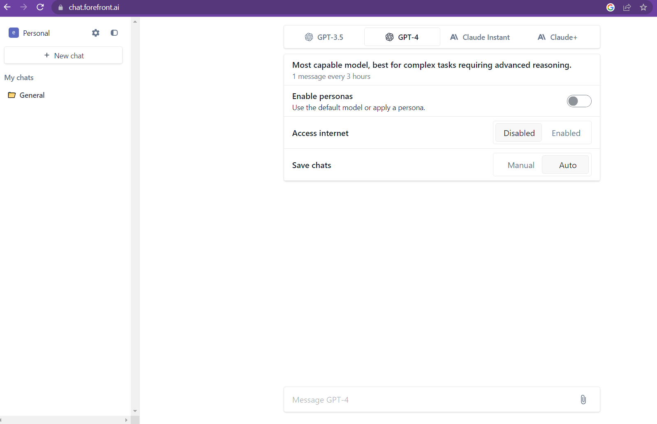Click the General folder icon
This screenshot has height=424, width=657.
12,95
